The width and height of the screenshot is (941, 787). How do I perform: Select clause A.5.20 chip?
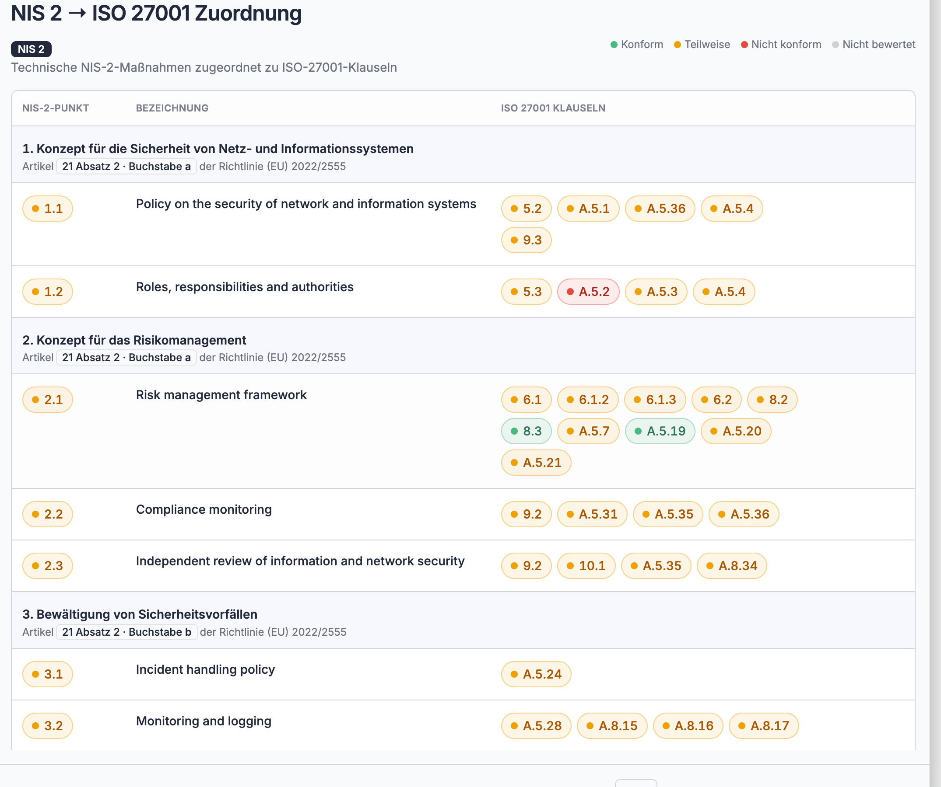pos(736,431)
